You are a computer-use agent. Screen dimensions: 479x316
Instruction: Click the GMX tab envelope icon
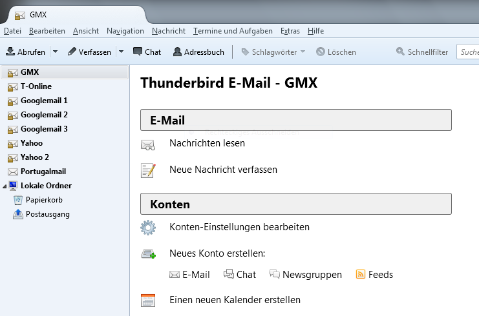(x=20, y=15)
